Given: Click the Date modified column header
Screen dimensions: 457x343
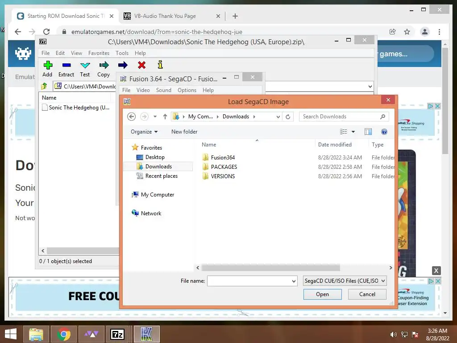Looking at the screenshot, I should (x=335, y=145).
